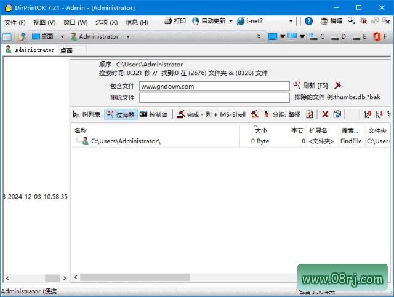This screenshot has height=297, width=394.
Task: Click the tree level 0 icon
Action: (368, 114)
